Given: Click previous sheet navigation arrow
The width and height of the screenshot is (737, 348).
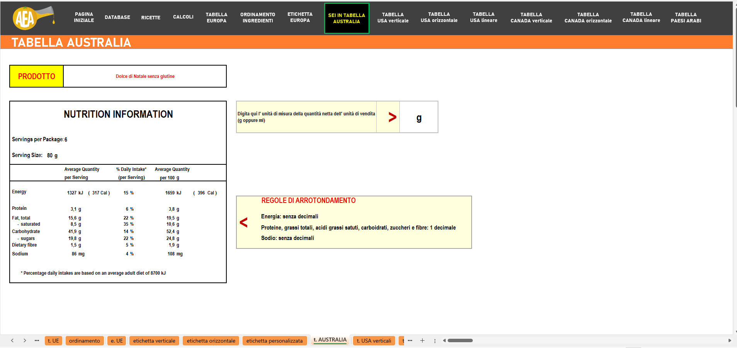Looking at the screenshot, I should (12, 340).
